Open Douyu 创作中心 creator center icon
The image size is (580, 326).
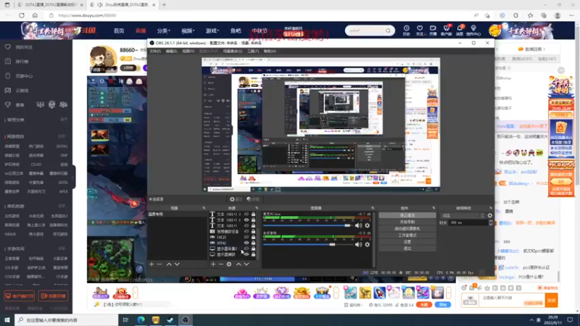473,30
